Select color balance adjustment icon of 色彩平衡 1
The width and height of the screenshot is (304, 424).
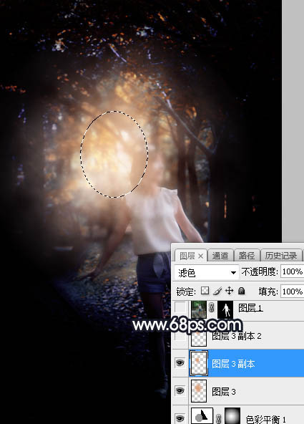pos(202,416)
